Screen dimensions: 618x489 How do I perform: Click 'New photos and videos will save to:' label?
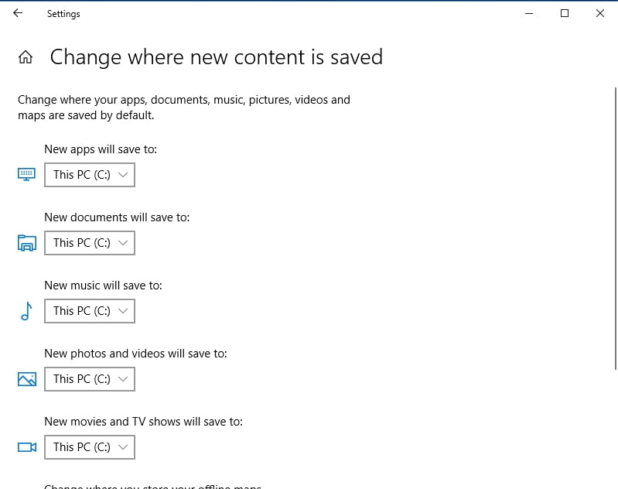[135, 354]
